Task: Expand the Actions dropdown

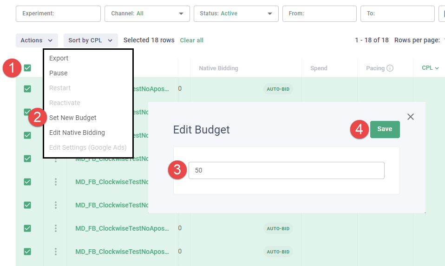Action: point(37,40)
